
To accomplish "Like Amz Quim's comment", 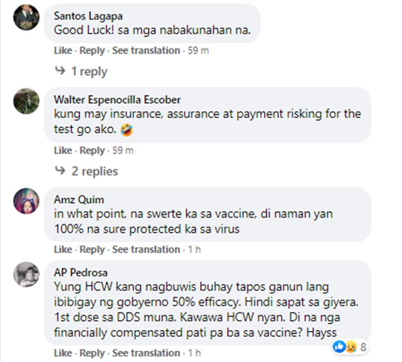I will (63, 249).
